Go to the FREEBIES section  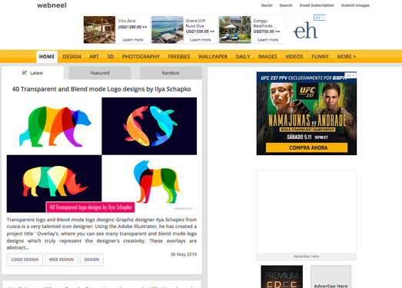point(179,57)
